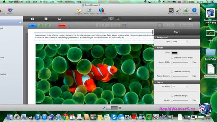Image resolution: width=217 pixels, height=122 pixels.
Task: Collapse the Border section
Action: click(x=156, y=47)
